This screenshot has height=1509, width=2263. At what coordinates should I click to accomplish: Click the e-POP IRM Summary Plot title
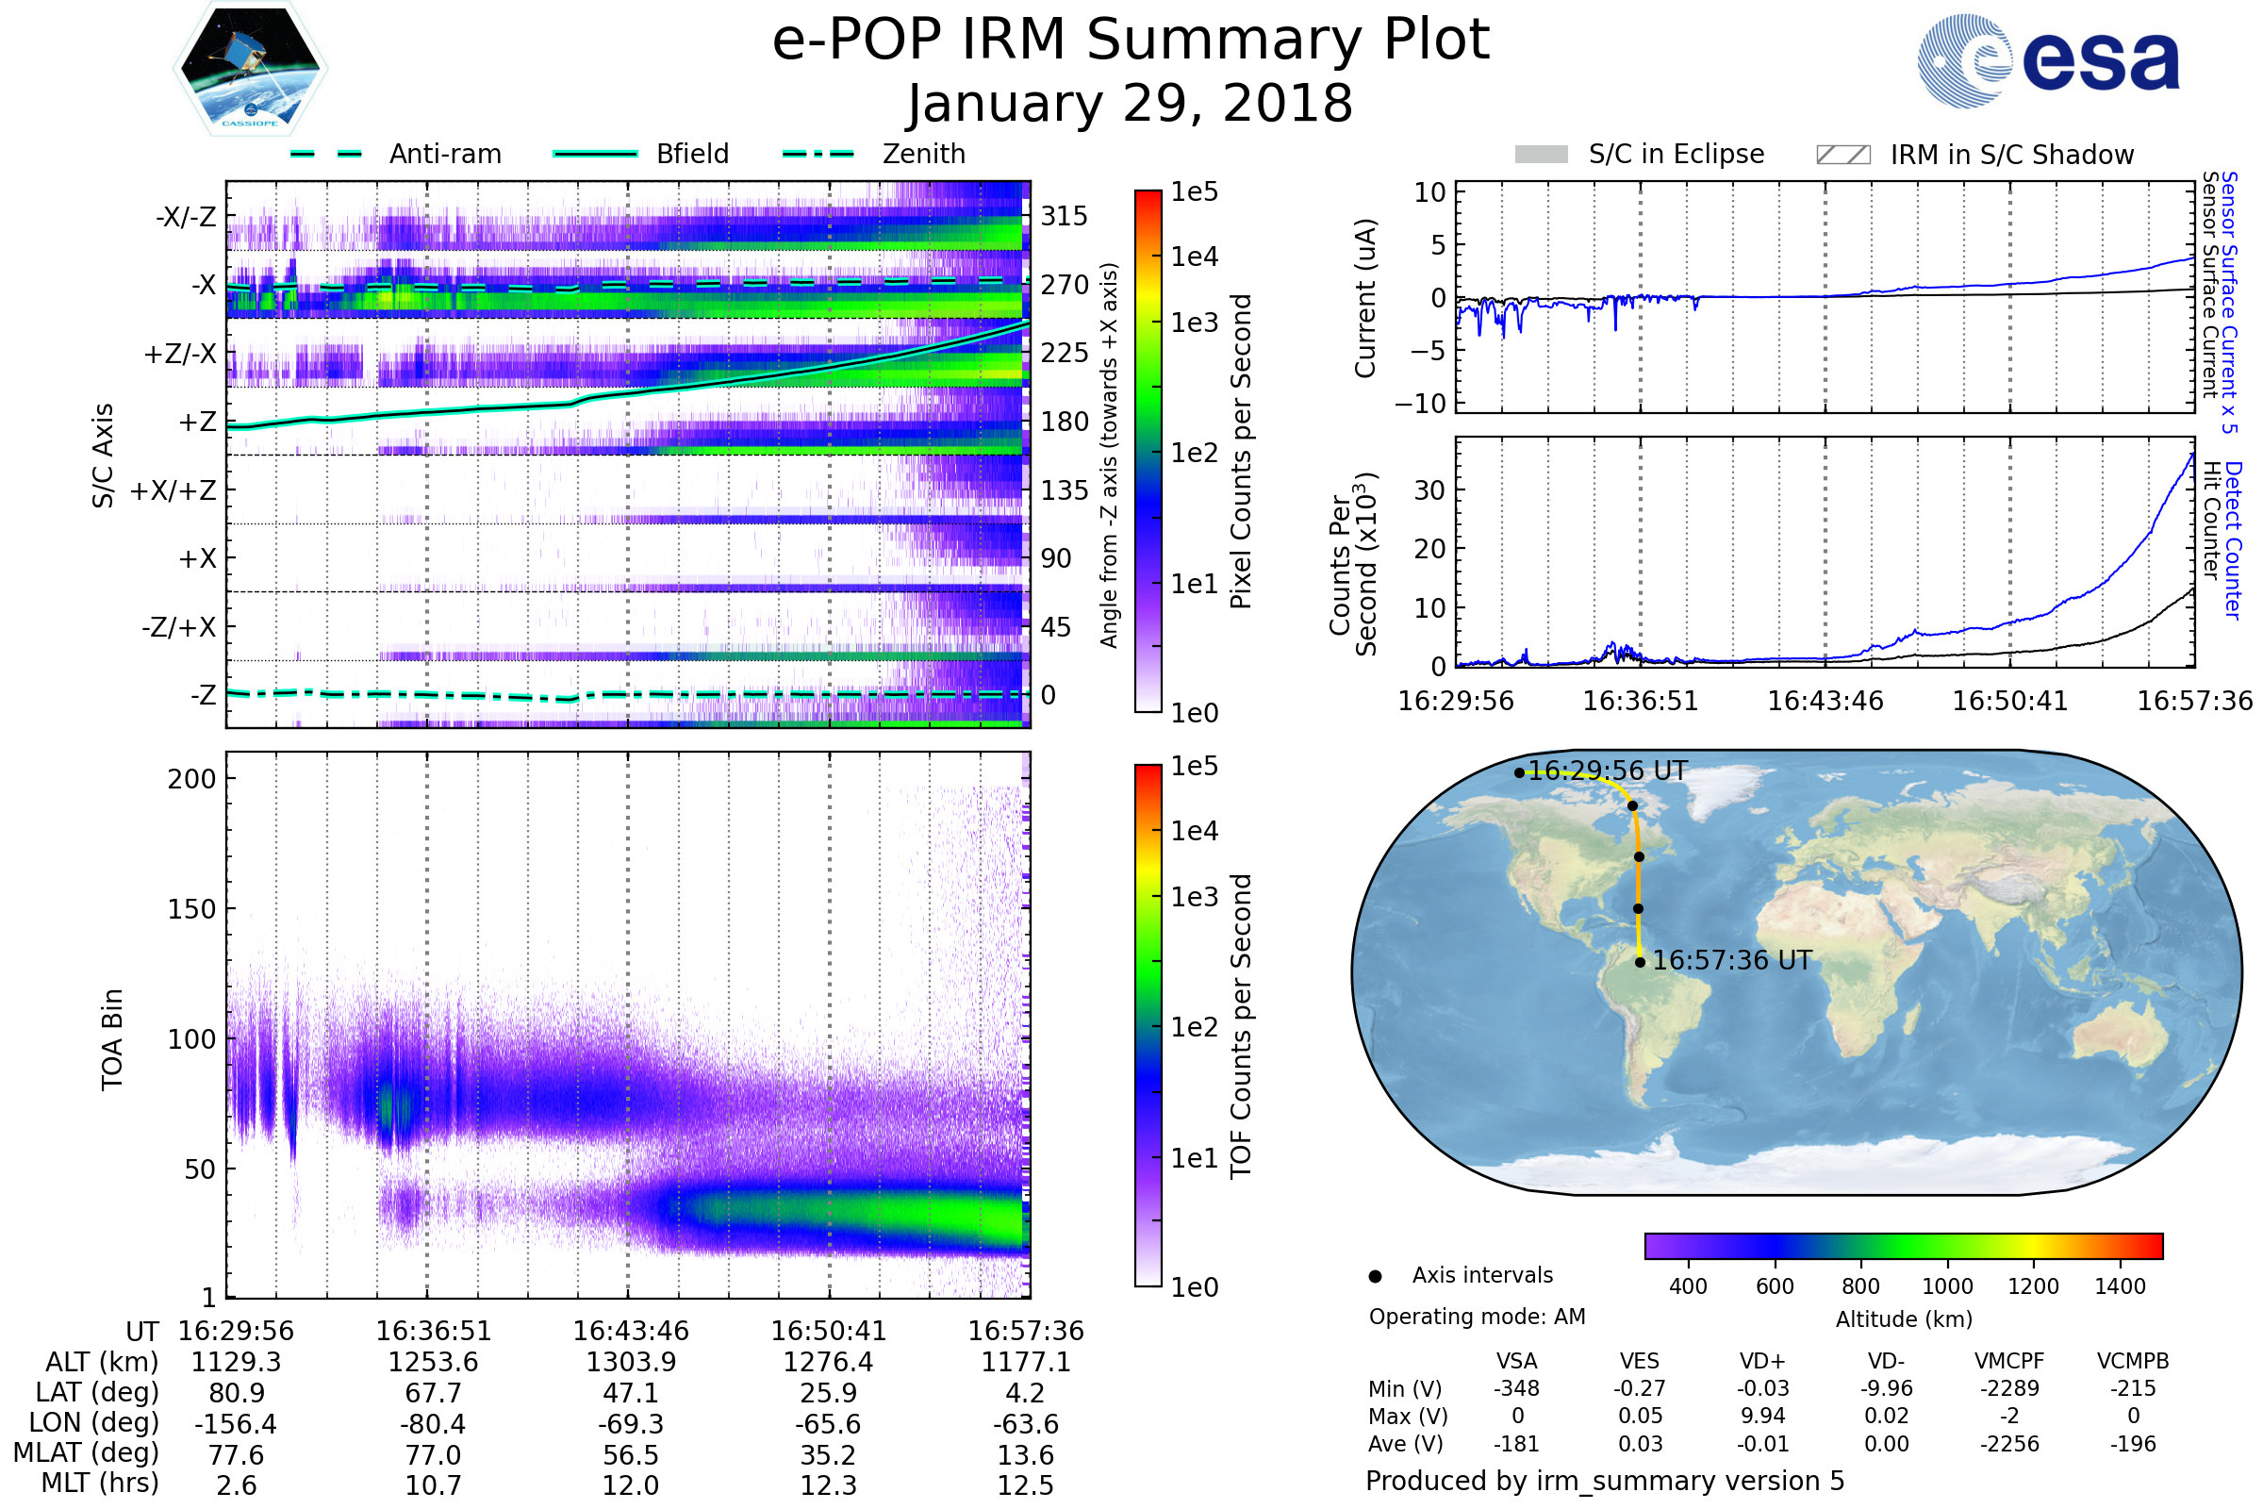click(x=1131, y=41)
